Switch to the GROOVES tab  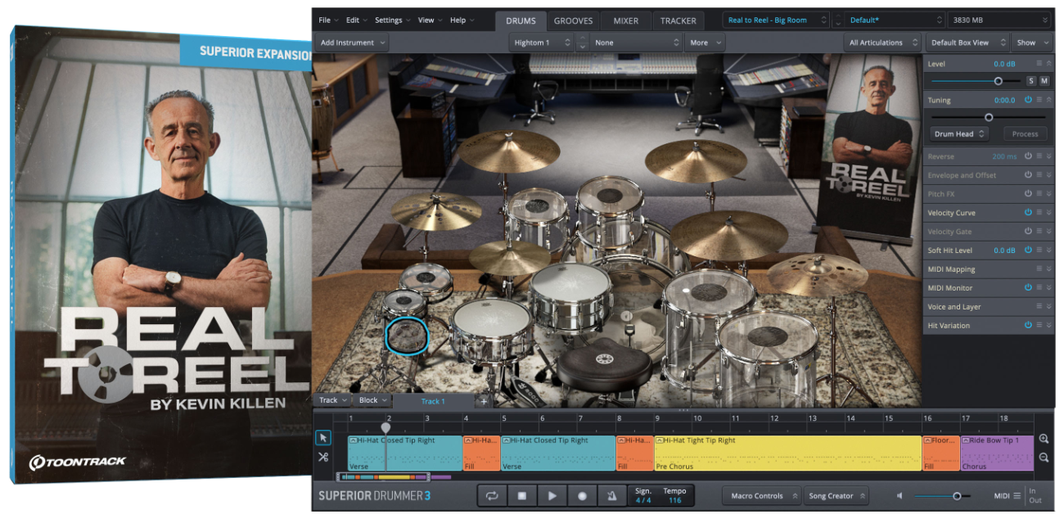(x=573, y=20)
